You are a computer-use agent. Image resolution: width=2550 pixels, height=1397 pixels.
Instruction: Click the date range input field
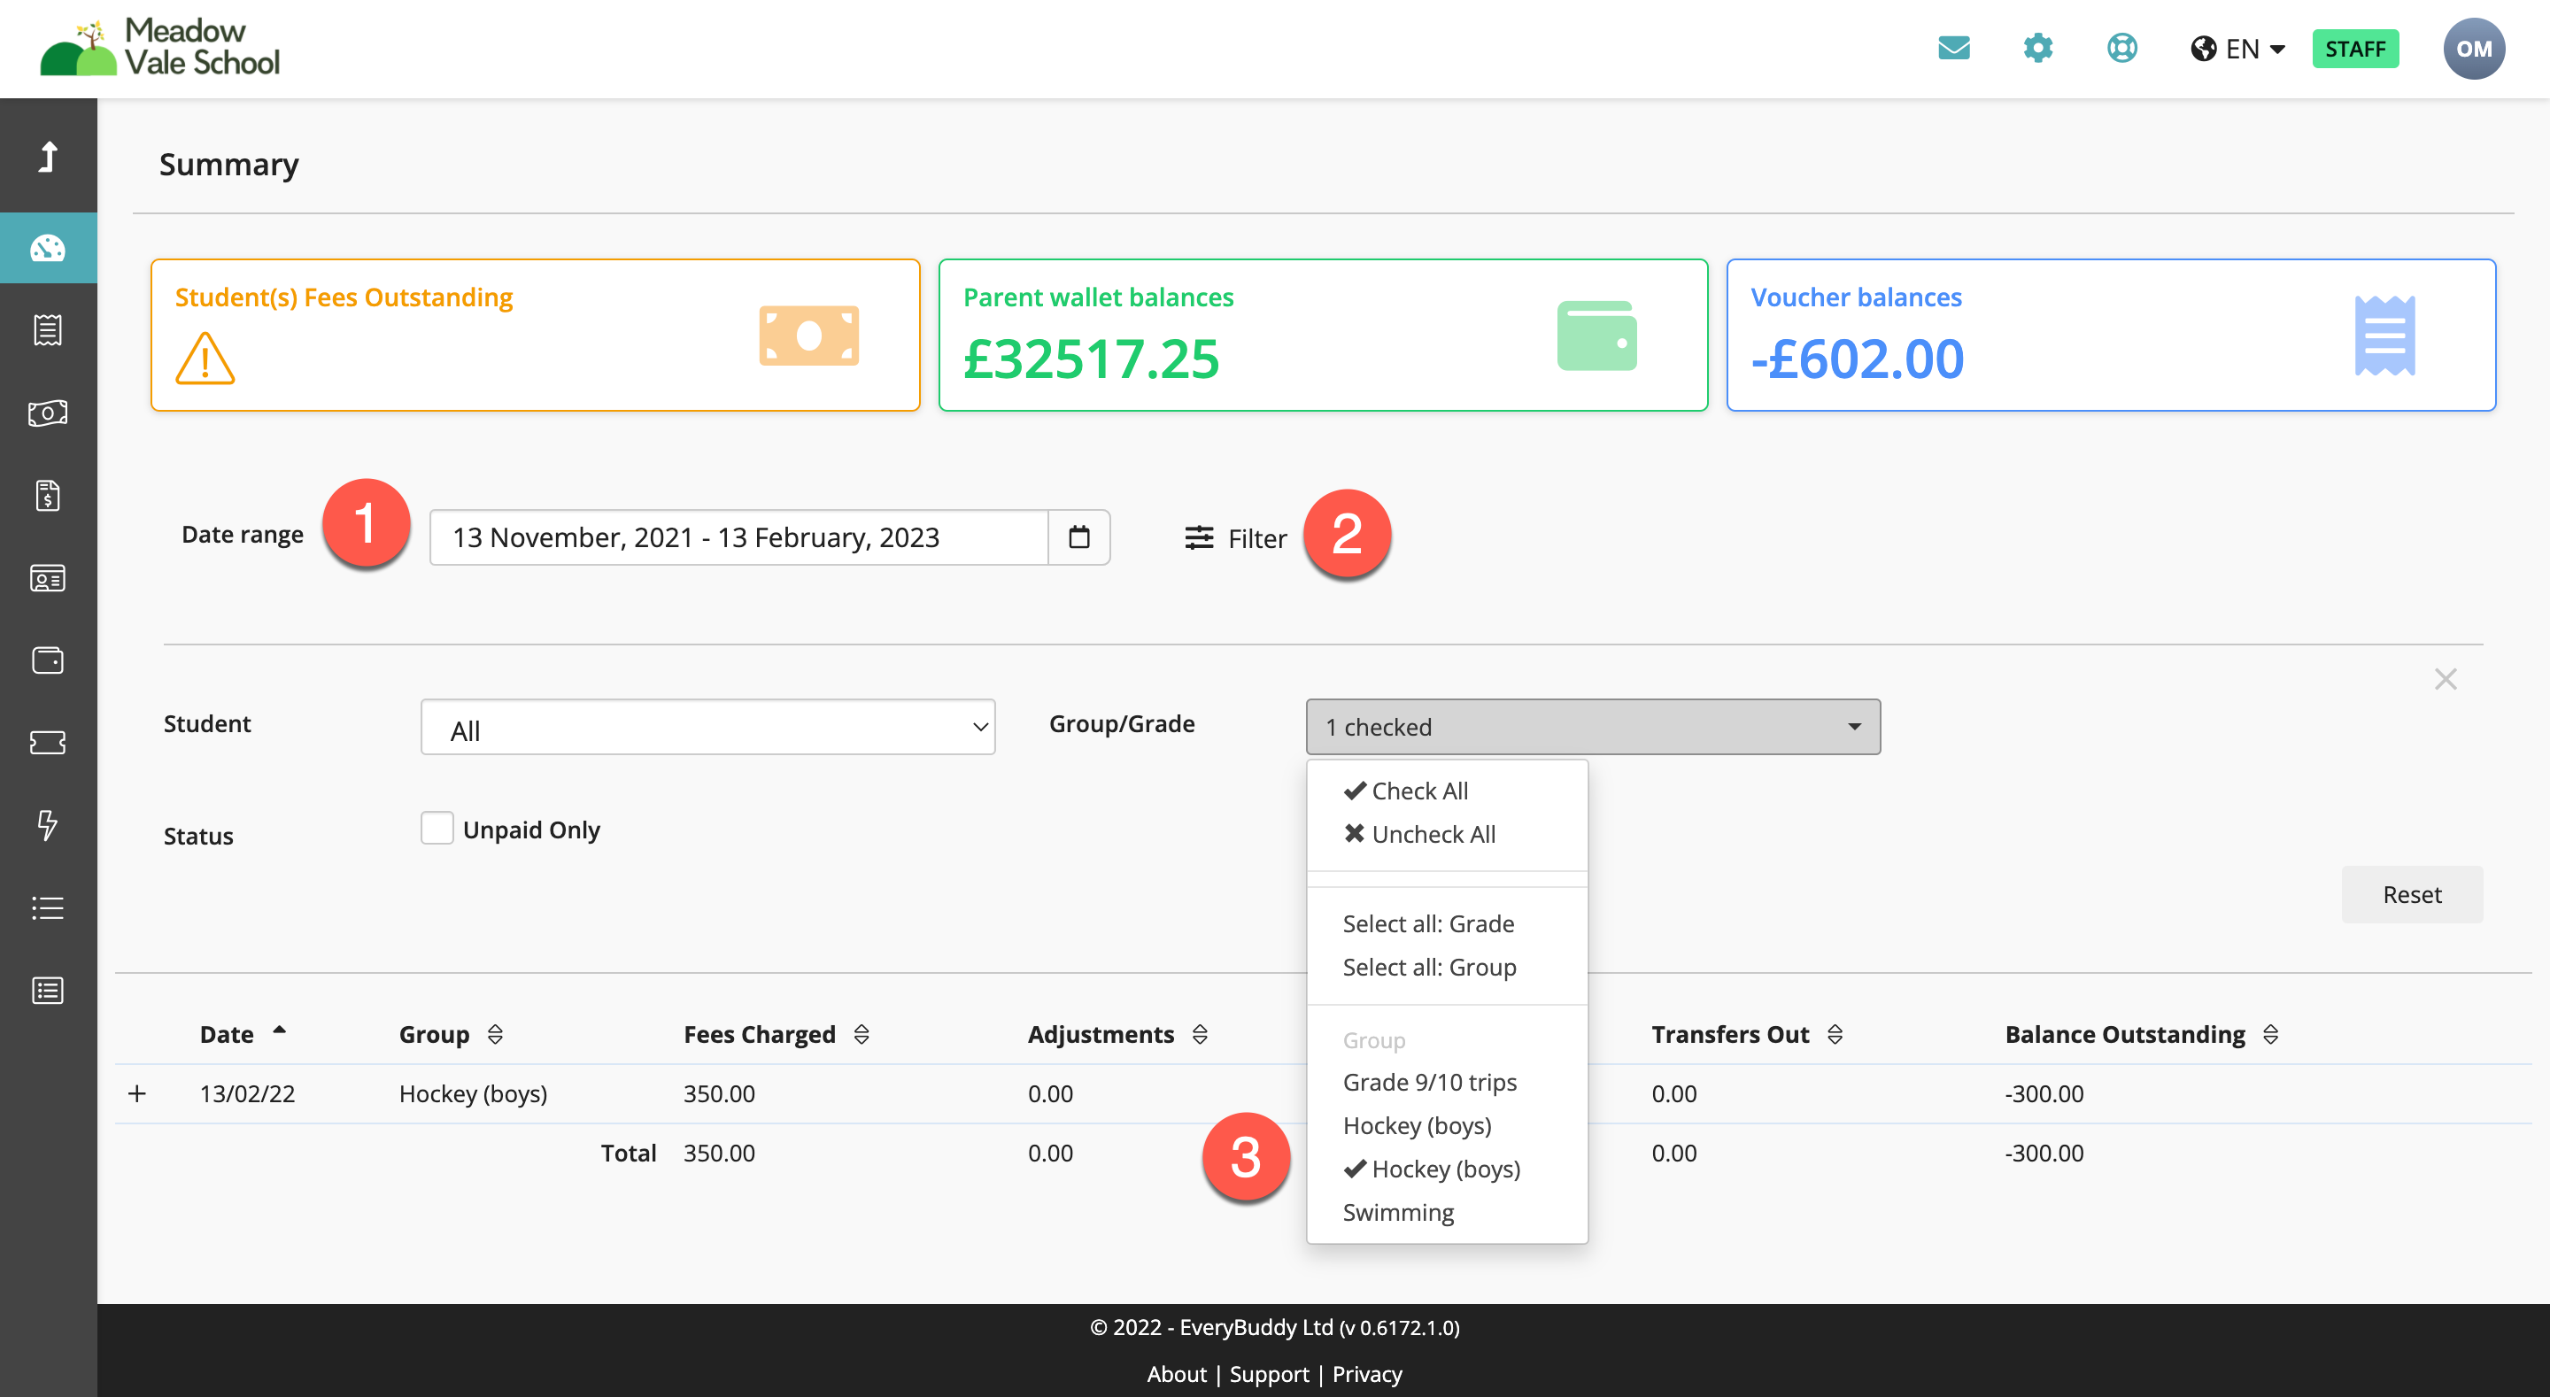(x=738, y=536)
